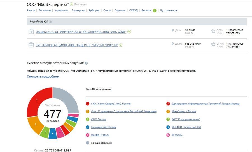Click ОГРН document icon in ИБС ИТ УСЛУГИ row

tap(213, 44)
